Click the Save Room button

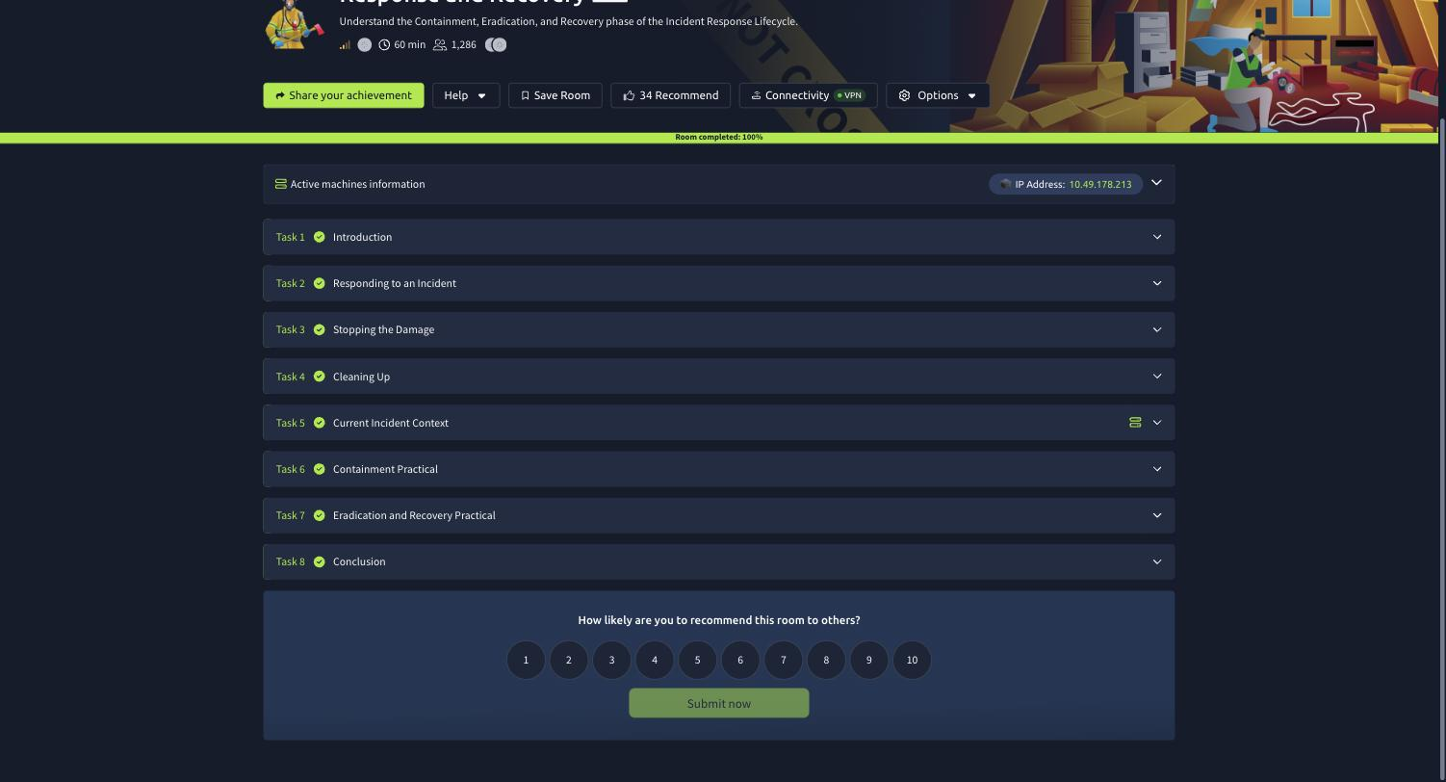555,95
